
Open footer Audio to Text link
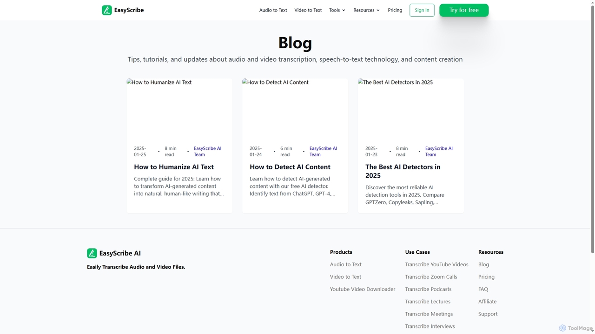pos(346,264)
